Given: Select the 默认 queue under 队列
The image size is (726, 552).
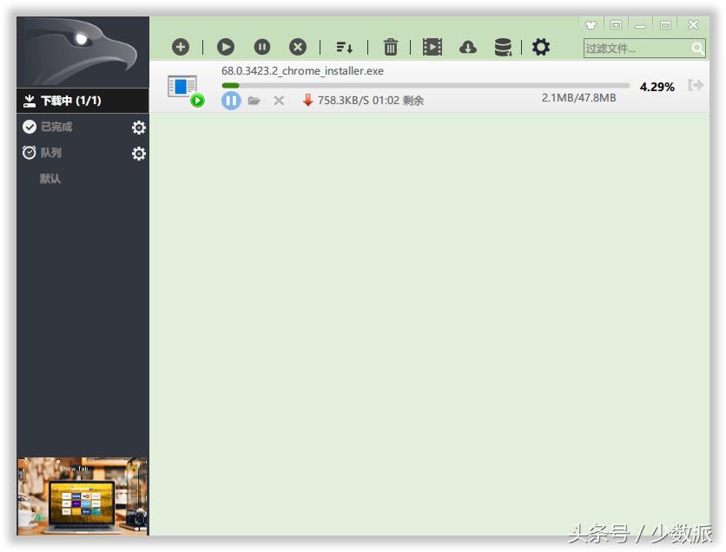Looking at the screenshot, I should pos(49,180).
